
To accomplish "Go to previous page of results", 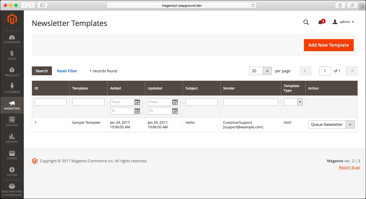I will click(306, 71).
